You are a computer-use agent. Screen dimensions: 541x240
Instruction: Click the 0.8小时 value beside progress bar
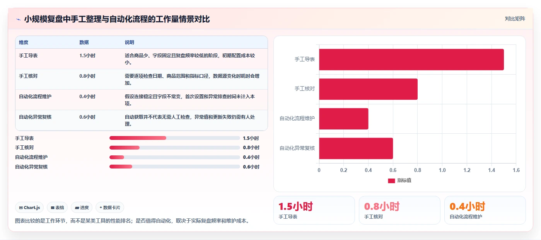coord(251,148)
